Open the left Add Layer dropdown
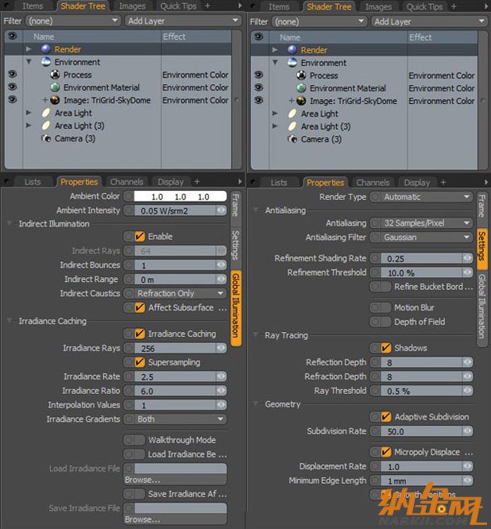Image resolution: width=491 pixels, height=529 pixels. tap(184, 21)
